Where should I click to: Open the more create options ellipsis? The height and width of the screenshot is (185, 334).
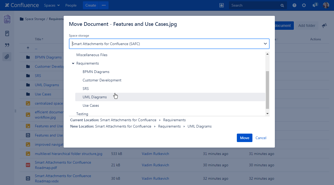104,5
